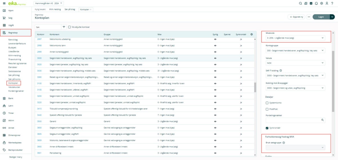Open table column settings gear icon
The width and height of the screenshot is (338, 160).
point(252,34)
